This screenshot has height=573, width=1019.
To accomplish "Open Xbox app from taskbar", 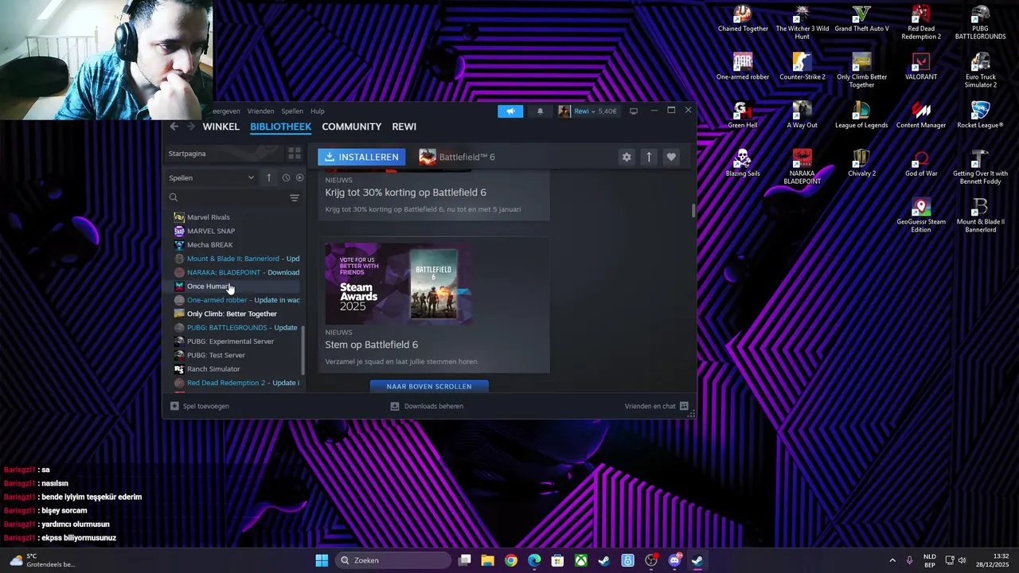I will coord(581,560).
